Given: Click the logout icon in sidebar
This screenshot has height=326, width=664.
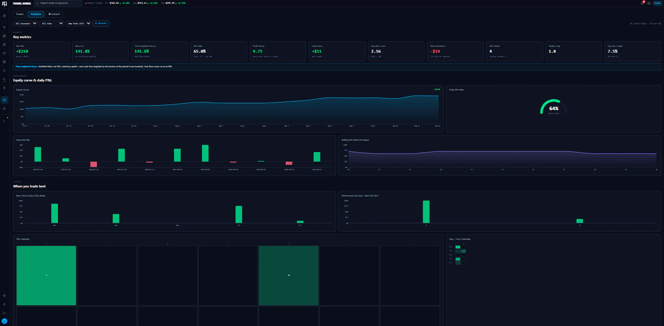Looking at the screenshot, I should (x=4, y=313).
